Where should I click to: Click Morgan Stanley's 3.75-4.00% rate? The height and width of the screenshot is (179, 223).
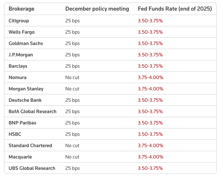[x=151, y=89]
